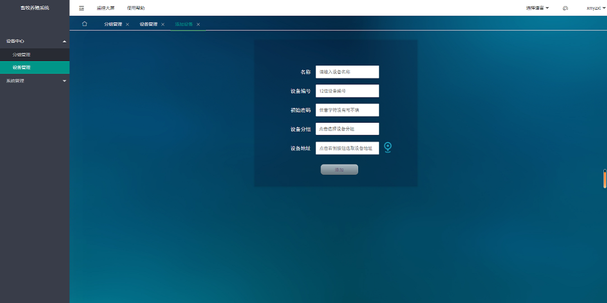Click the 添加 submit button

pyautogui.click(x=339, y=170)
